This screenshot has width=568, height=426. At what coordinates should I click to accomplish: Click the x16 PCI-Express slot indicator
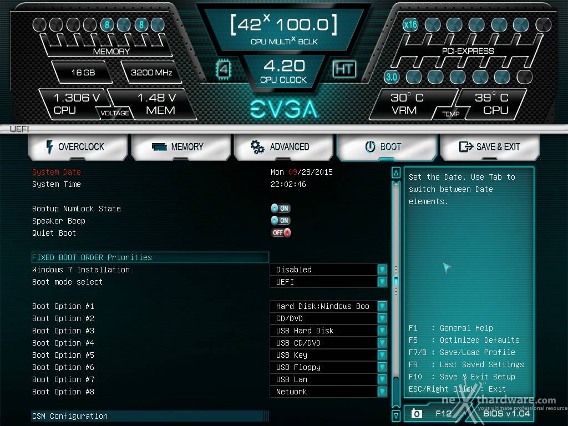pos(410,24)
